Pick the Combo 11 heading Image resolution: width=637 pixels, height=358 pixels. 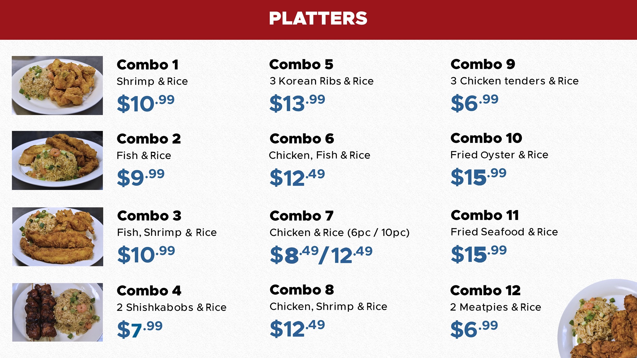pyautogui.click(x=485, y=215)
